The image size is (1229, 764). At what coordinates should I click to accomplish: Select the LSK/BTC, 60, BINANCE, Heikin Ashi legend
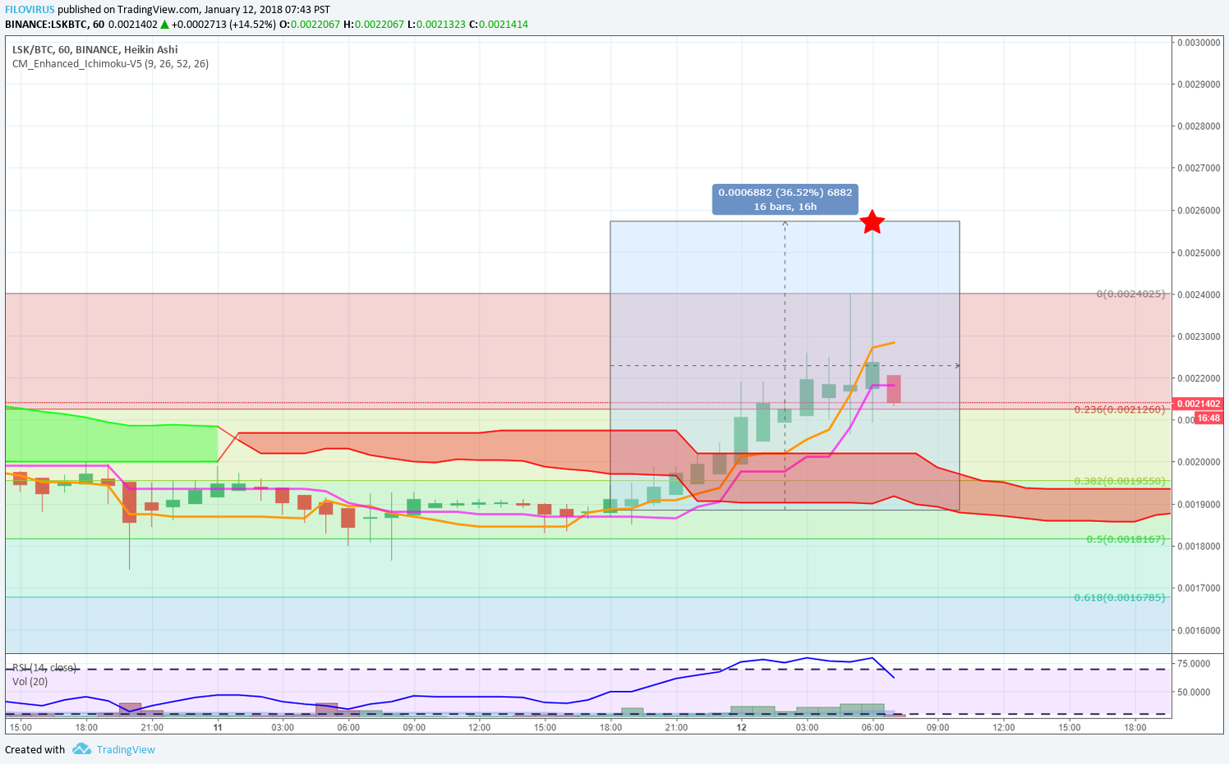click(95, 49)
